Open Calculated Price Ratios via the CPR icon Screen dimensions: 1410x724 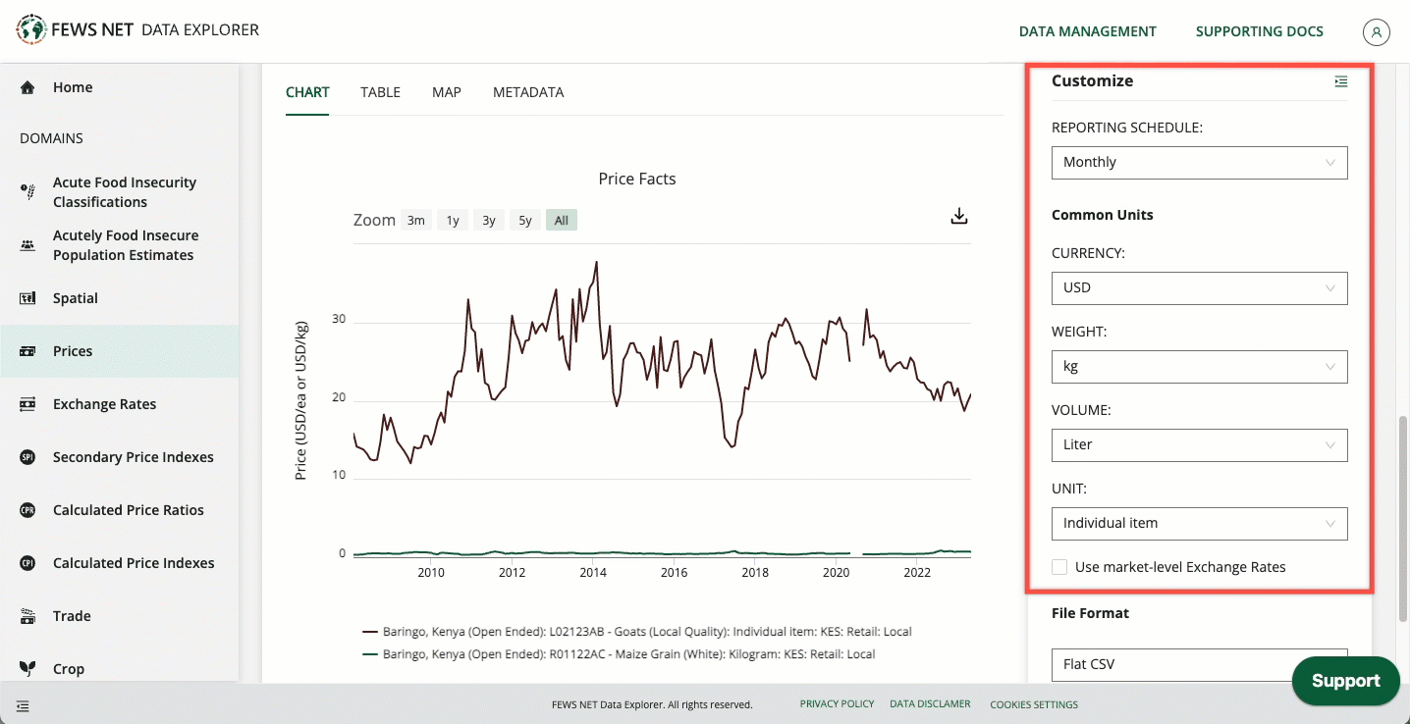click(26, 510)
